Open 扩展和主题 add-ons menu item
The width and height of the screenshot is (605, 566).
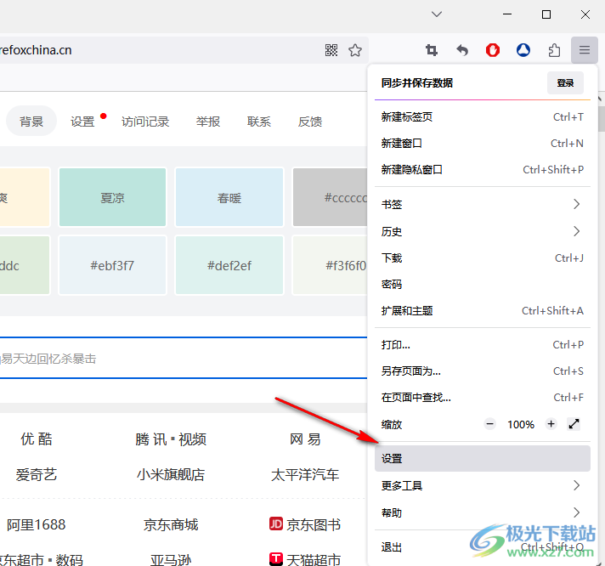point(483,310)
